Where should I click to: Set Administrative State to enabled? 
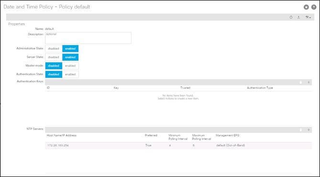point(70,49)
